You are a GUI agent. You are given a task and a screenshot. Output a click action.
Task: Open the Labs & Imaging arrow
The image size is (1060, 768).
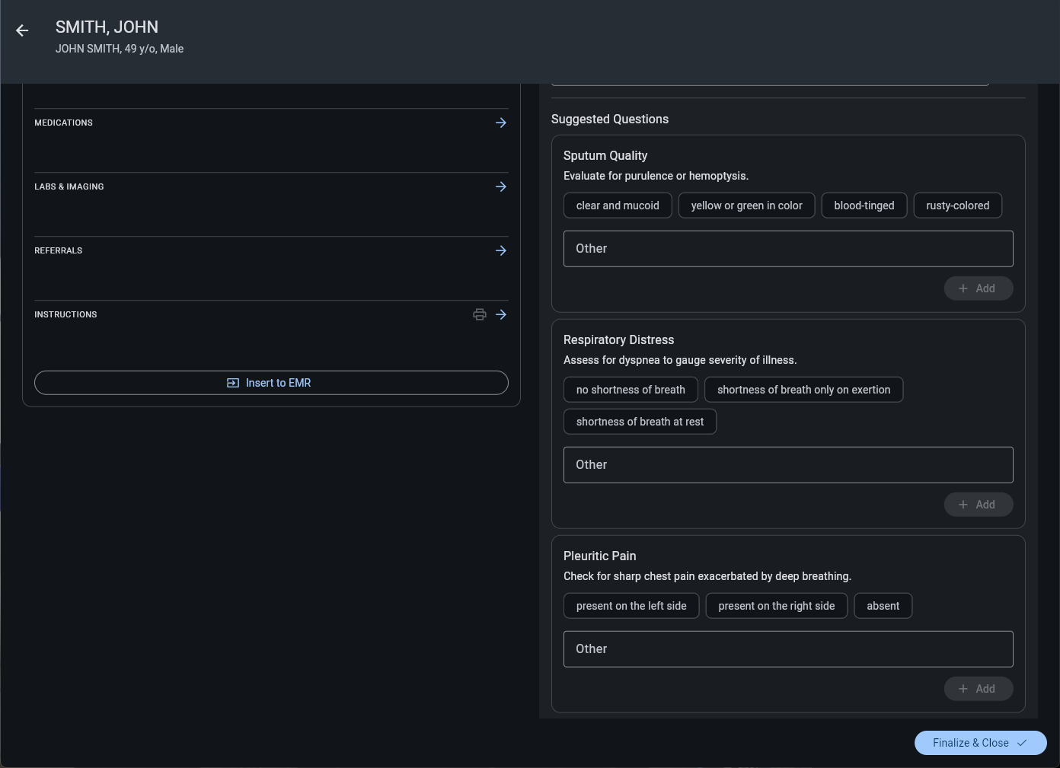[x=501, y=186]
